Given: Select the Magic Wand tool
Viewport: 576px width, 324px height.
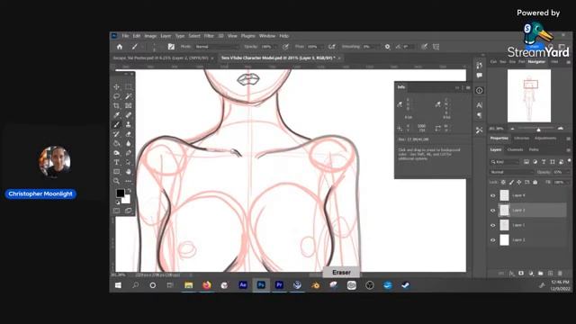Looking at the screenshot, I should [128, 96].
